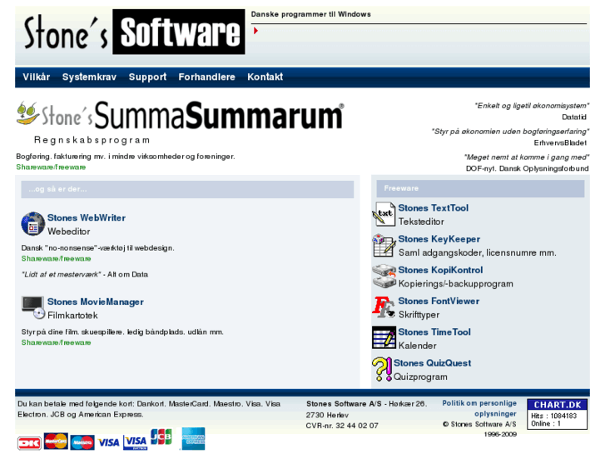This screenshot has height=454, width=605.
Task: Click the Stones FontViewer red F icon
Action: point(384,307)
